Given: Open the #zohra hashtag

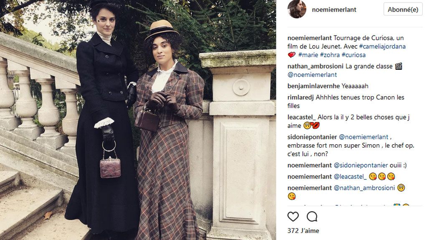Looking at the screenshot, I should pyautogui.click(x=330, y=55).
